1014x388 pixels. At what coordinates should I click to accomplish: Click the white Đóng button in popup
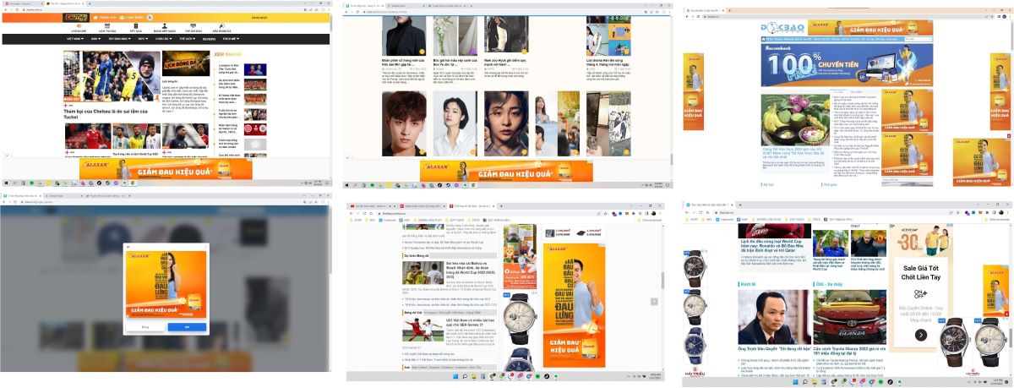point(145,326)
